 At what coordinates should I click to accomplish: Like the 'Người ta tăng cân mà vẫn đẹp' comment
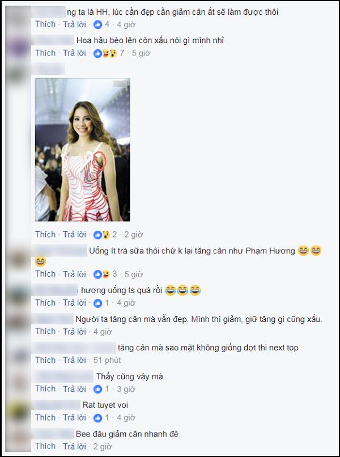(x=45, y=331)
